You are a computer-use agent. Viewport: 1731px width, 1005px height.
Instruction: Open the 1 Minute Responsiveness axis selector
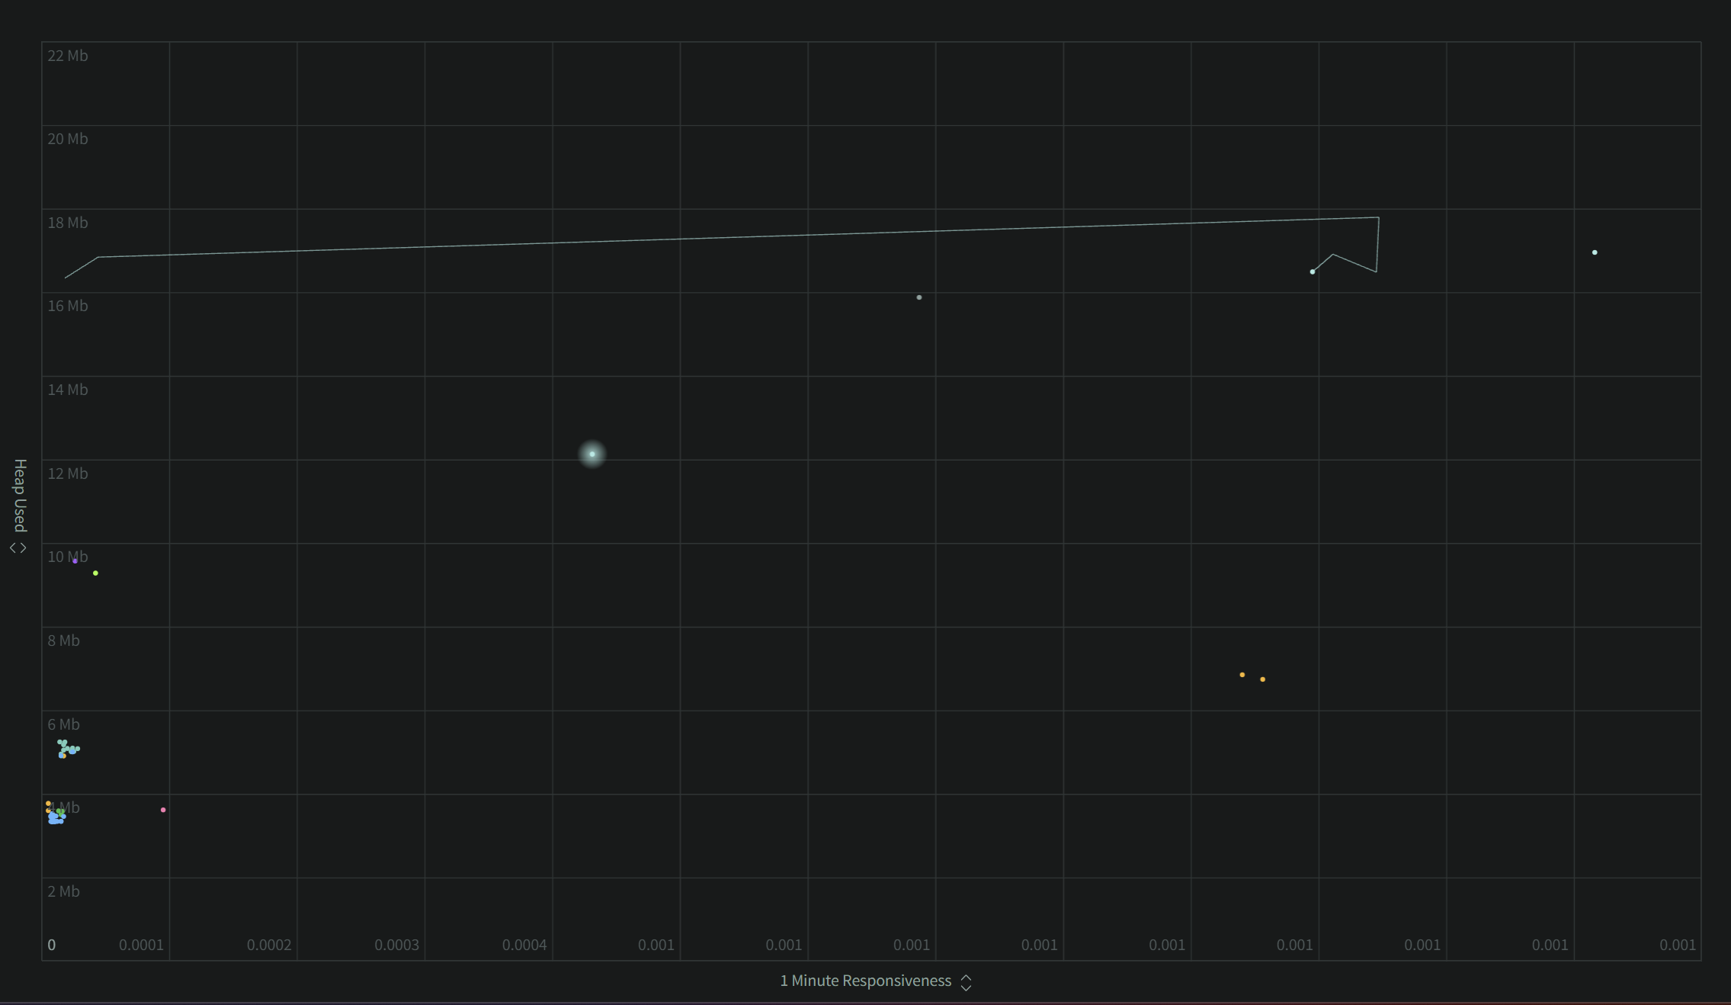(875, 981)
